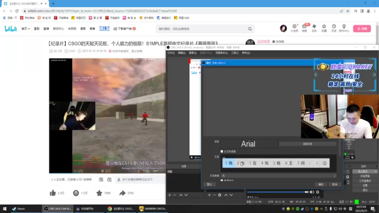Image resolution: width=379 pixels, height=213 pixels.
Task: Give a coin using the coin icon
Action: (76, 193)
